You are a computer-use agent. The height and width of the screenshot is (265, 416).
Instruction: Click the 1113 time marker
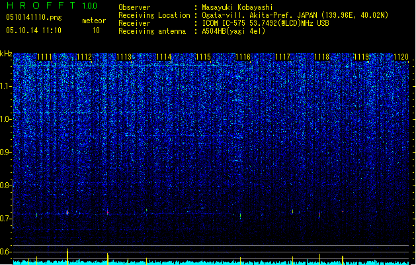(124, 57)
